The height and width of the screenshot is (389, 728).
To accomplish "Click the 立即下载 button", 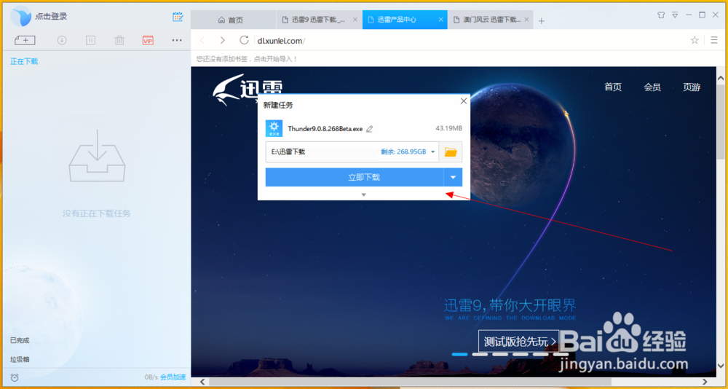I will pos(355,177).
